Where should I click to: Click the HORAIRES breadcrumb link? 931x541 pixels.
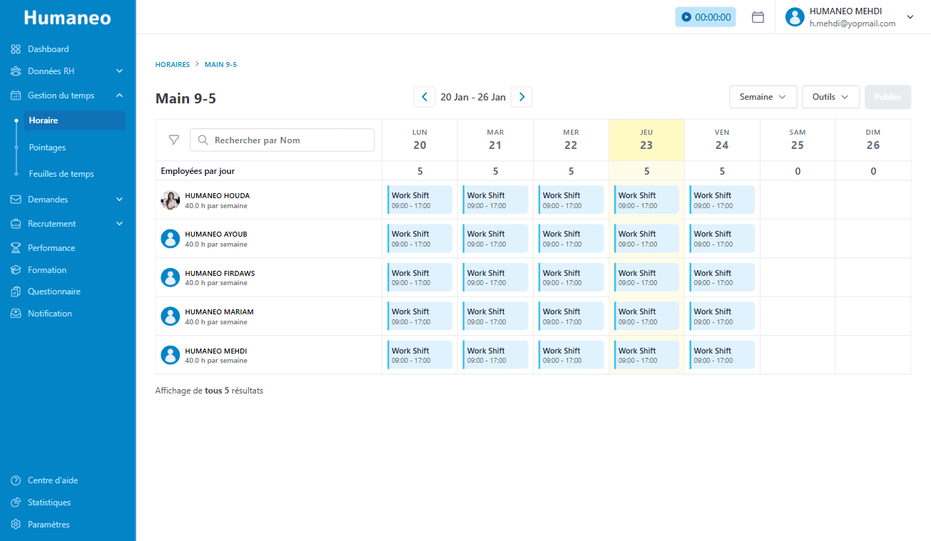coord(173,65)
